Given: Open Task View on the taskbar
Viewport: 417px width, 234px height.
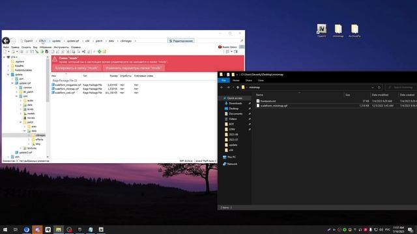Looking at the screenshot, I should (16, 229).
